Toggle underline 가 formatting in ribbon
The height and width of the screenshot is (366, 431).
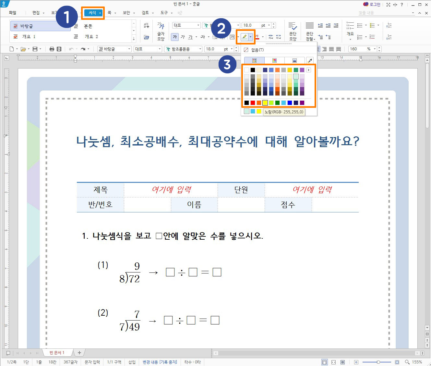(x=190, y=37)
